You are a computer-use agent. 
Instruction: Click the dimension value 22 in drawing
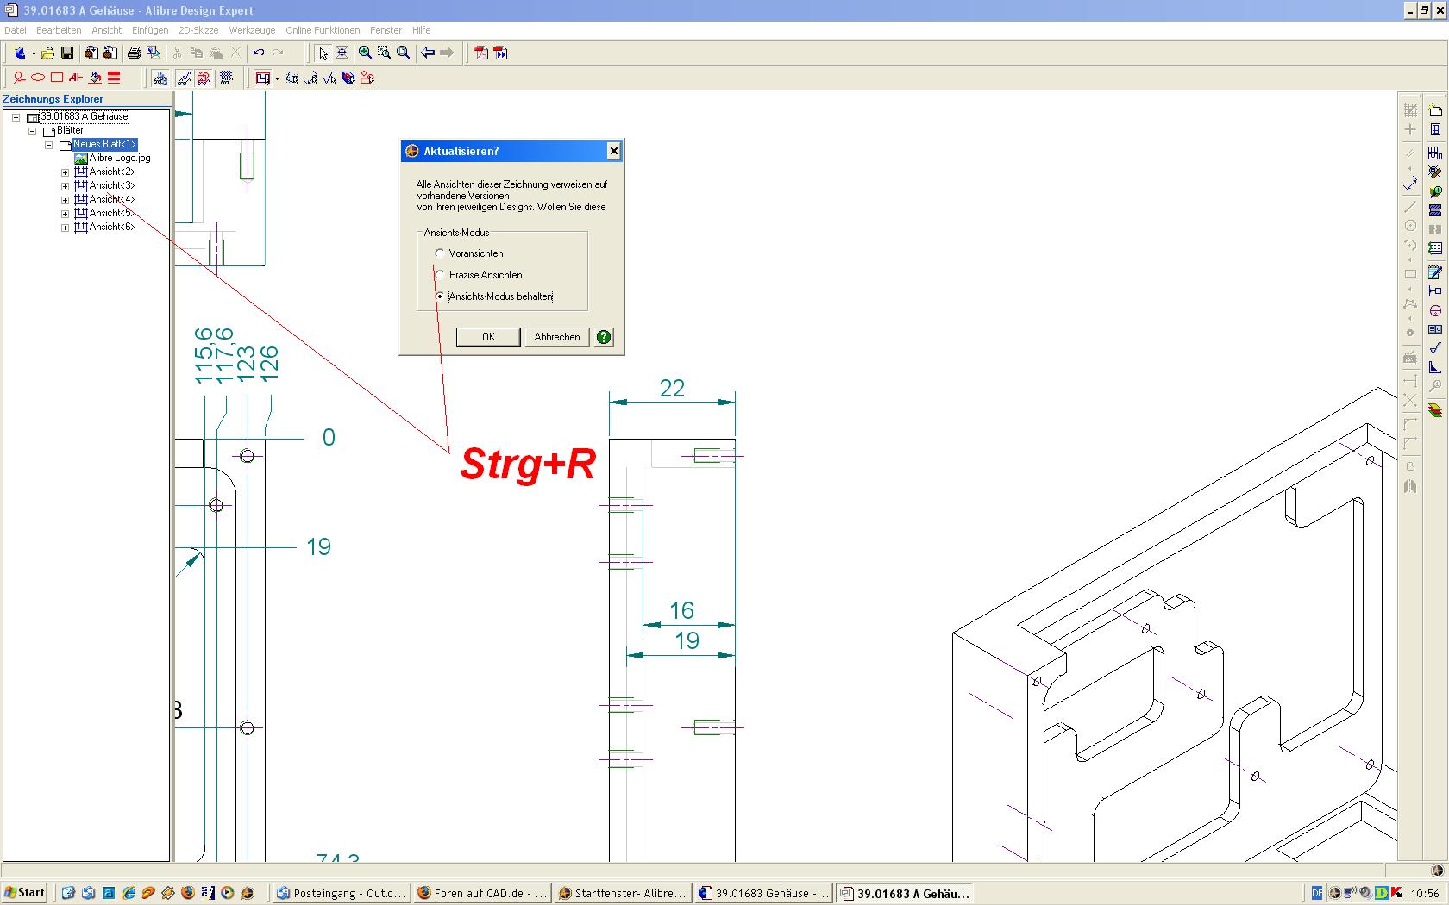[x=672, y=388]
